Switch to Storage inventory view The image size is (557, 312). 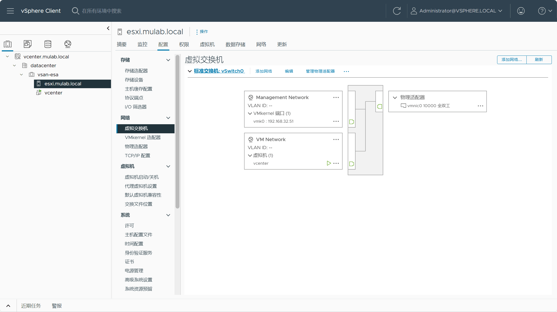click(x=48, y=44)
